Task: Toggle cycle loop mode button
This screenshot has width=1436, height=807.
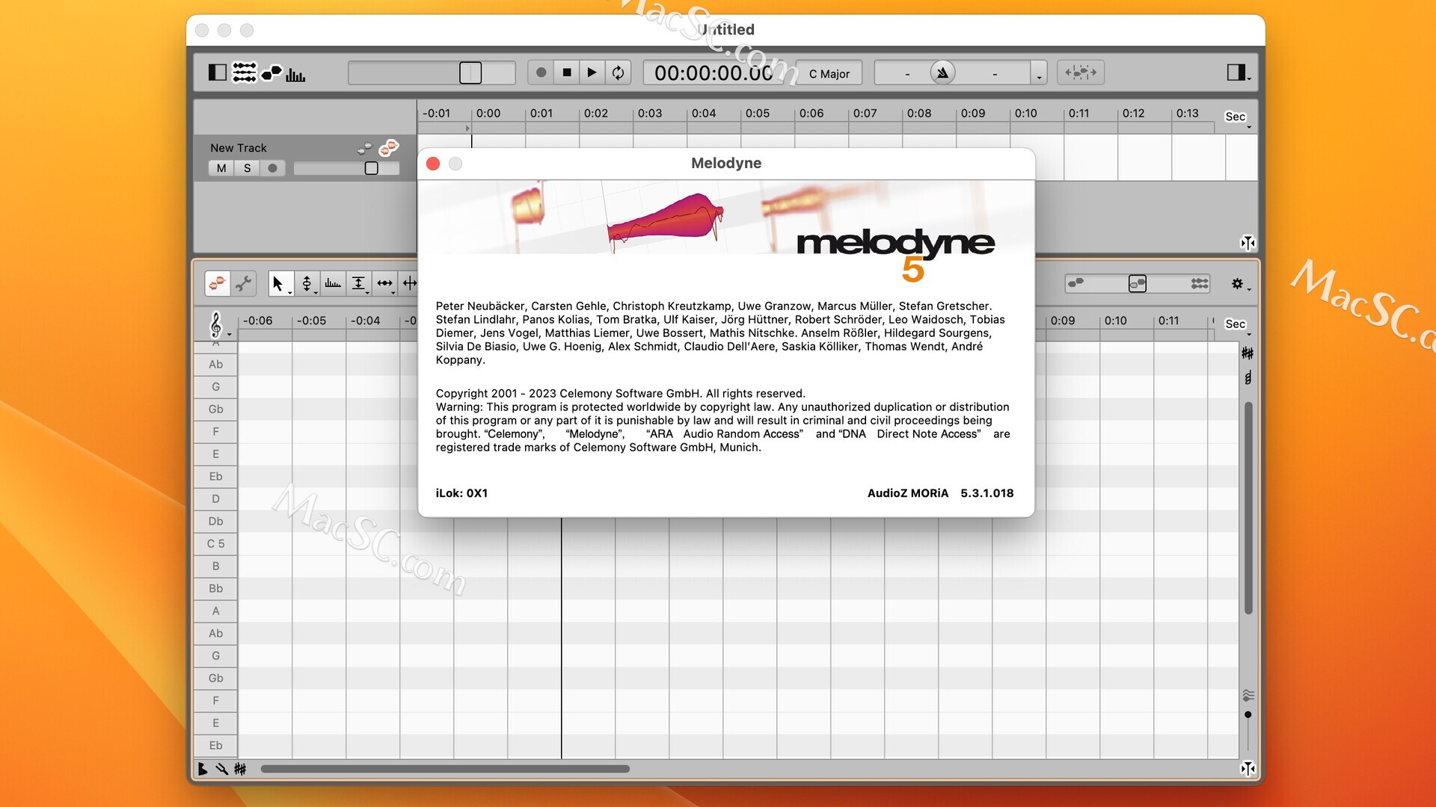Action: [x=618, y=72]
